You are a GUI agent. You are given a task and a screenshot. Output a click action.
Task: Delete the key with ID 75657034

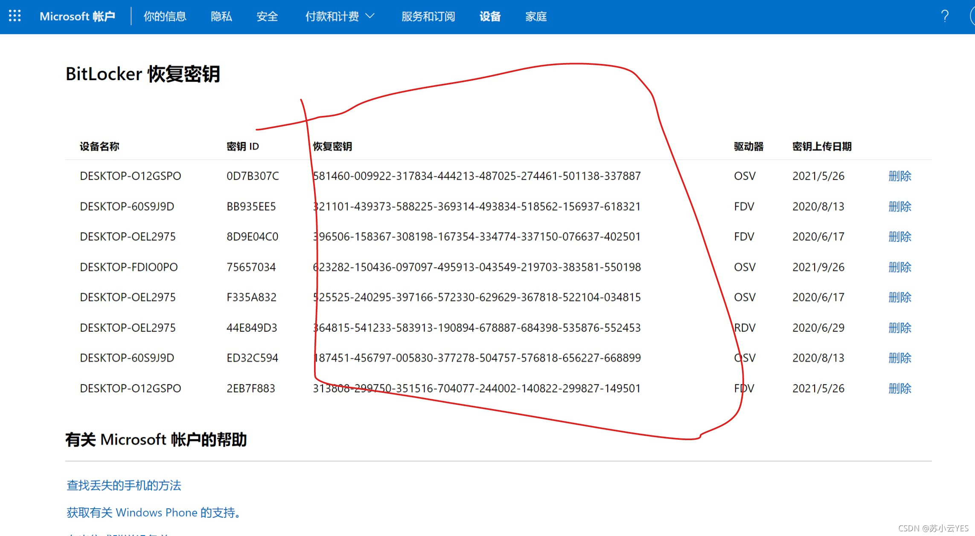pos(899,267)
